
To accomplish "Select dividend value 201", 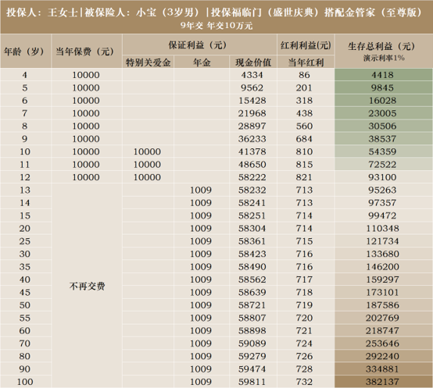I will [x=304, y=88].
